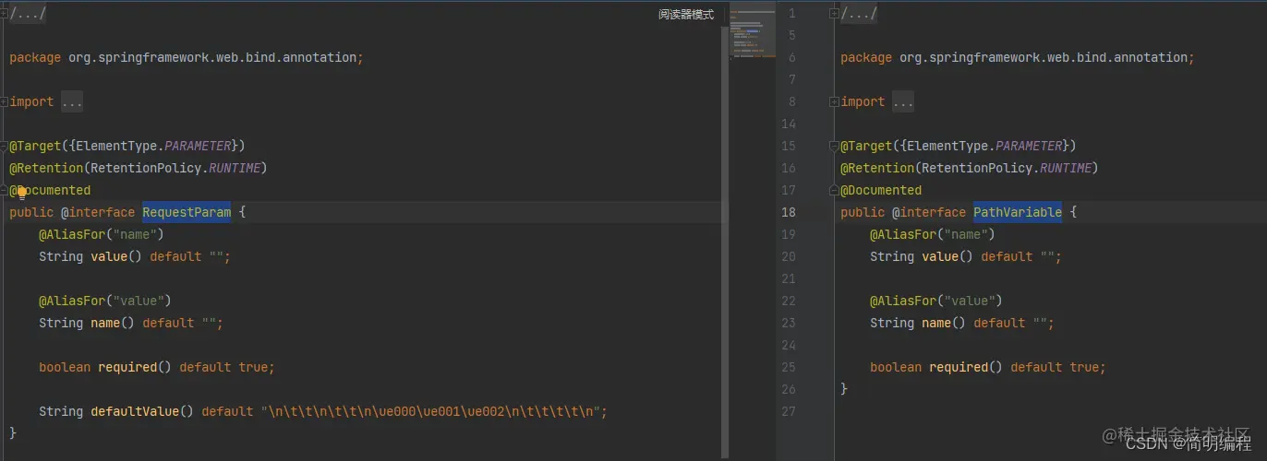The width and height of the screenshot is (1267, 461).
Task: Click @Retention annotation in left editor
Action: [46, 168]
